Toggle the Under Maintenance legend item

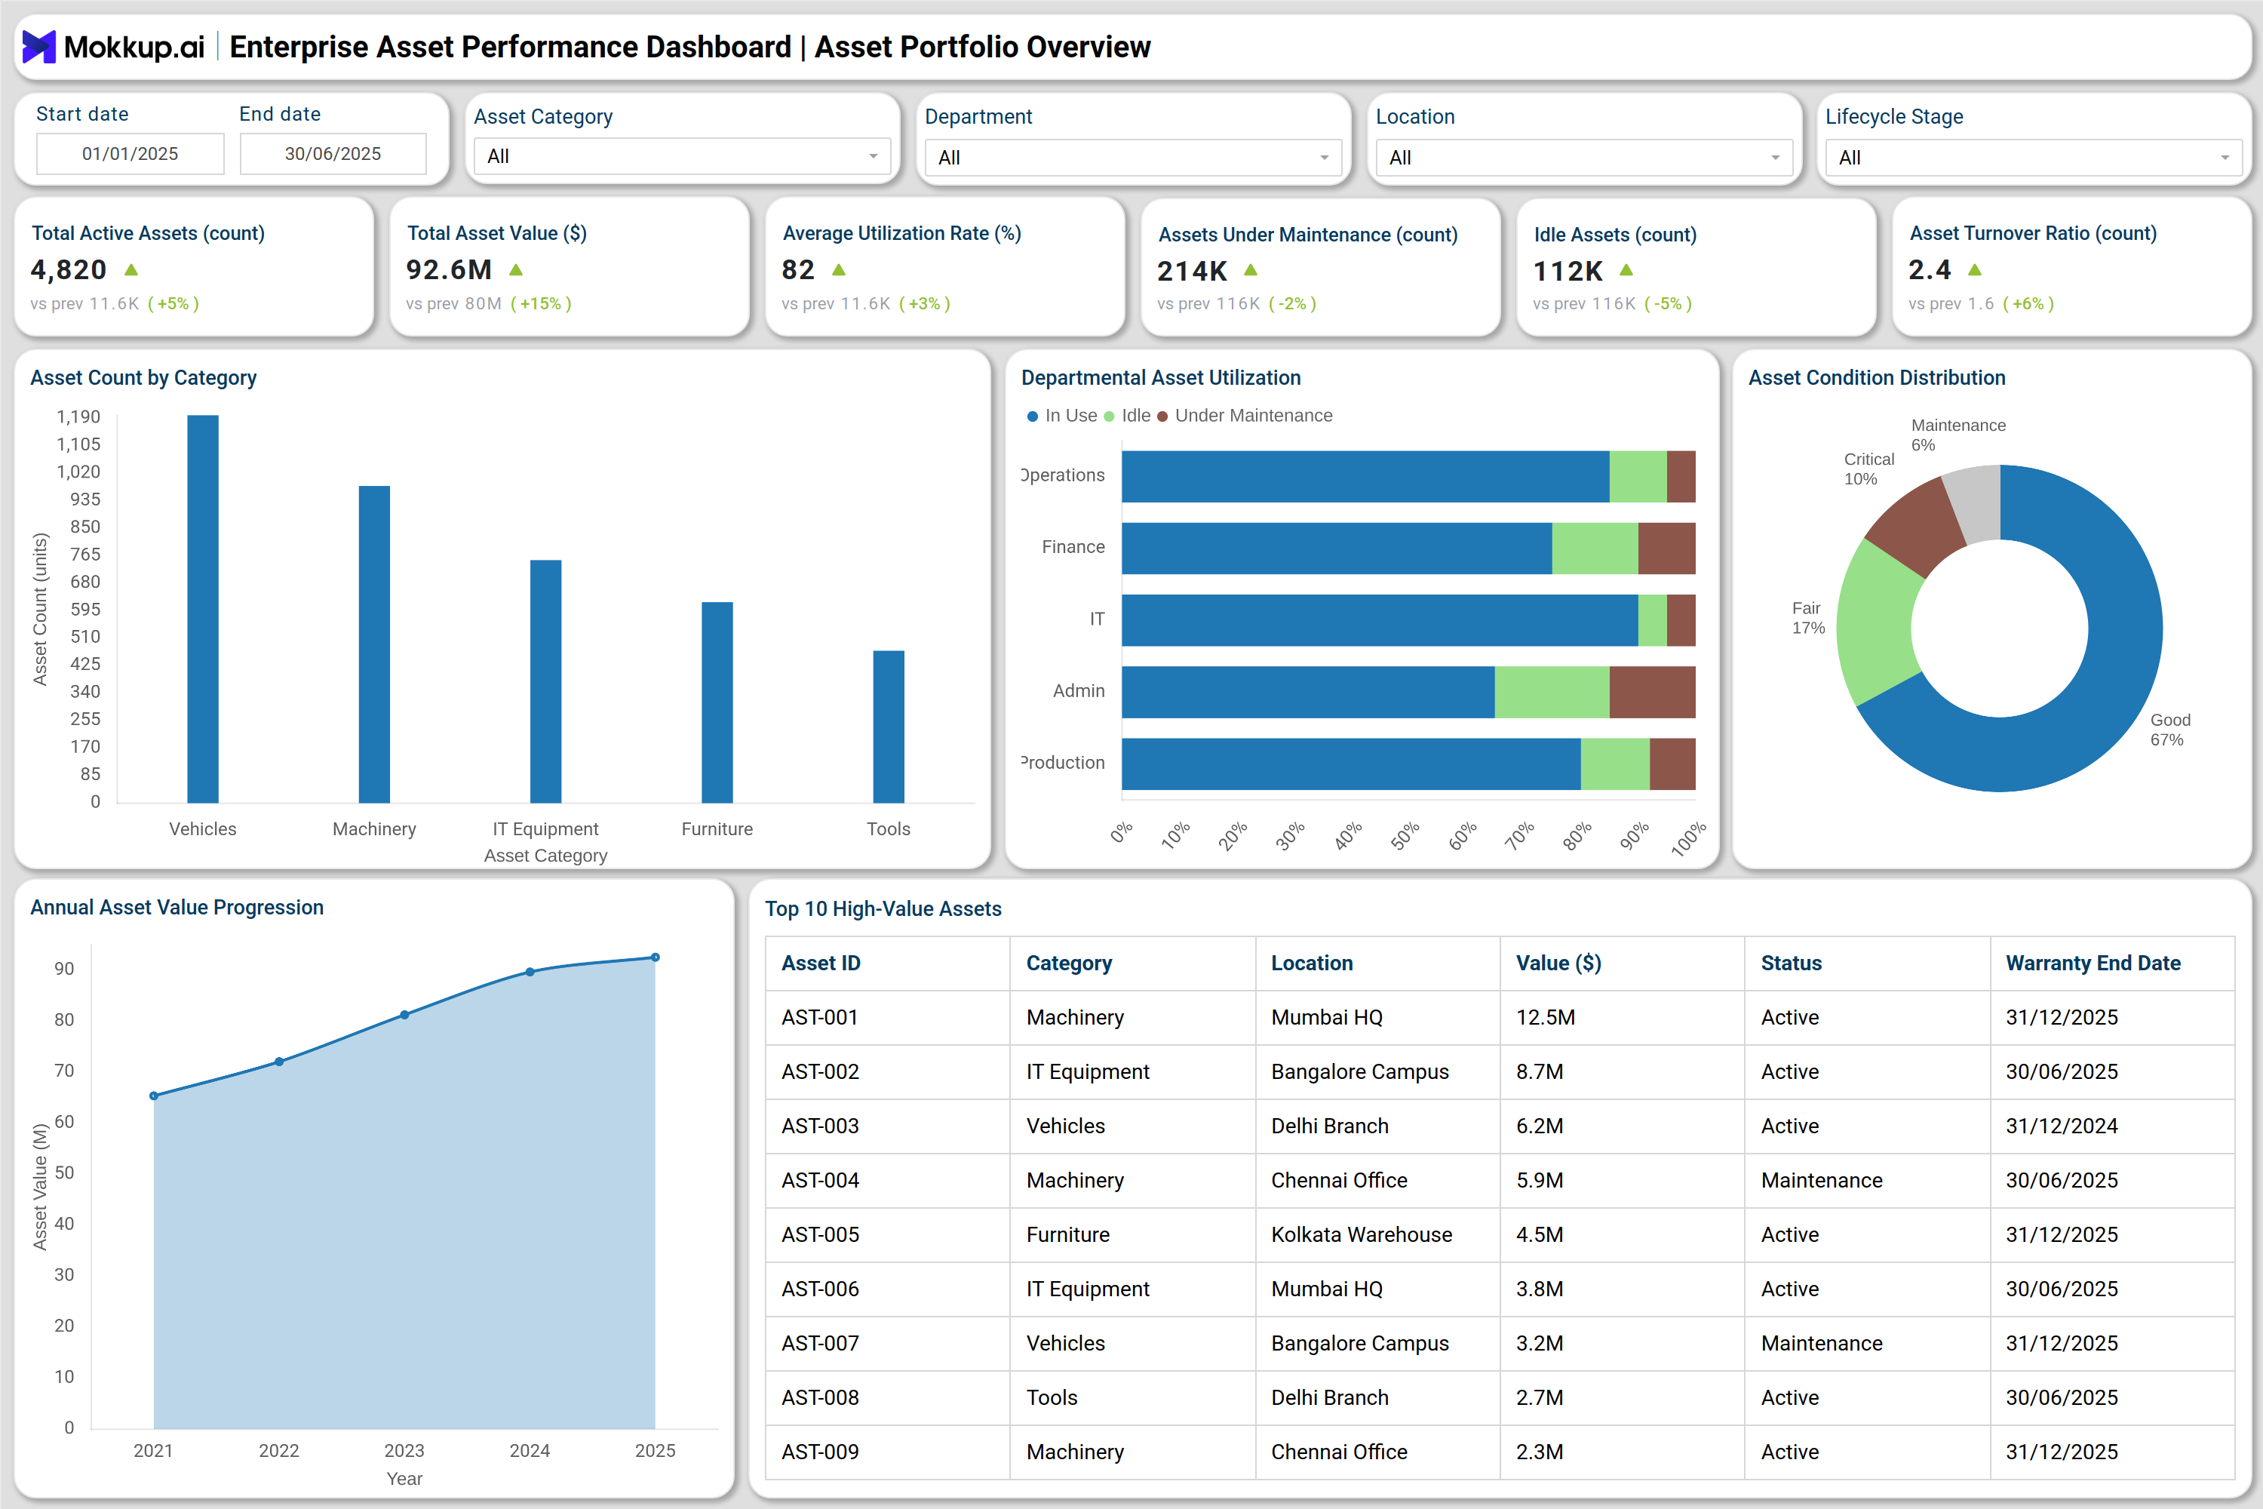pos(1244,416)
